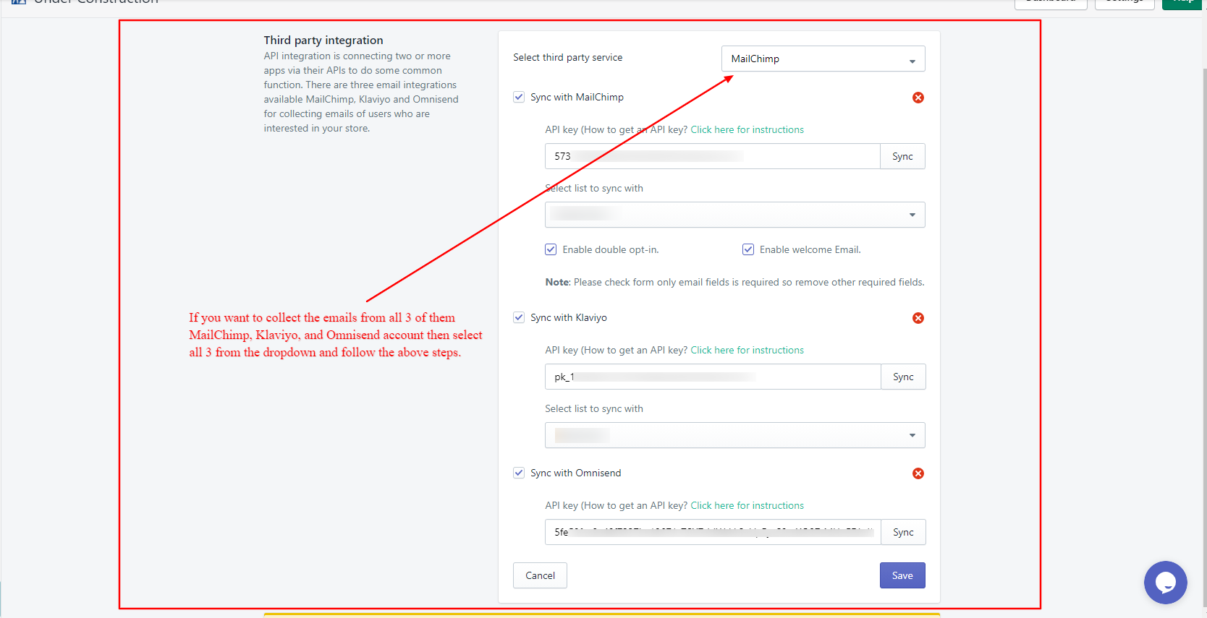Remove the MailChimp sync with its red X icon

tap(918, 98)
